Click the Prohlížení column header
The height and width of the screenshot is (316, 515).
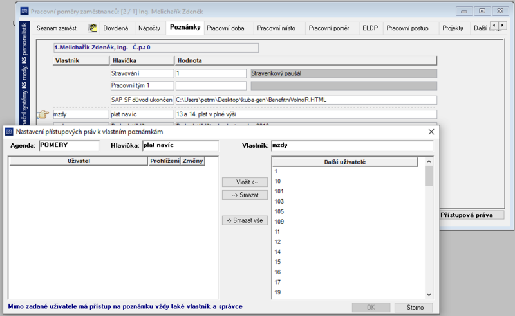[x=165, y=161]
